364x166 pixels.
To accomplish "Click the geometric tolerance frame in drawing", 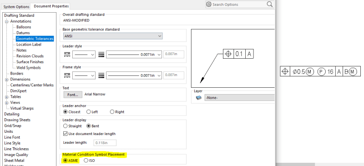I will [x=320, y=72].
